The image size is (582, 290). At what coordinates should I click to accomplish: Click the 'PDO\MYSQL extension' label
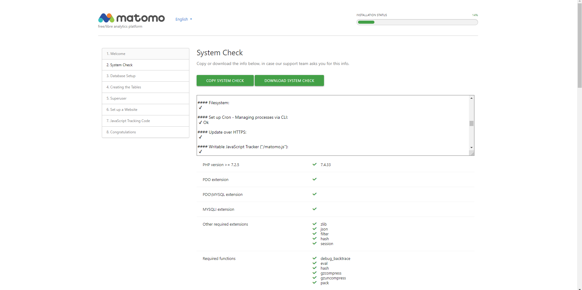click(x=223, y=195)
